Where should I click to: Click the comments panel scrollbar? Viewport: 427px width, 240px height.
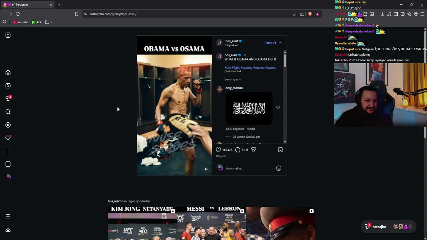[285, 60]
